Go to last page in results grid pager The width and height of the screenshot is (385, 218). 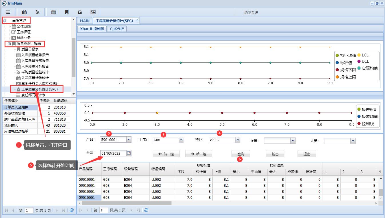click(138, 210)
